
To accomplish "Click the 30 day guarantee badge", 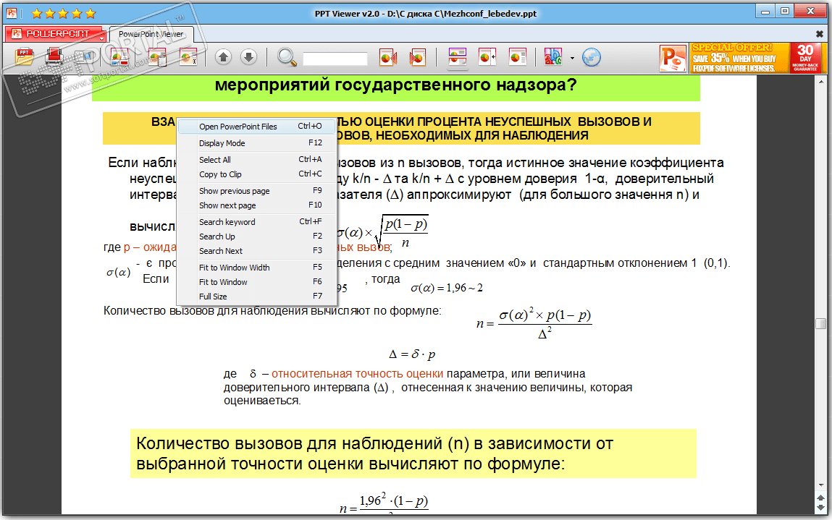I will [805, 58].
